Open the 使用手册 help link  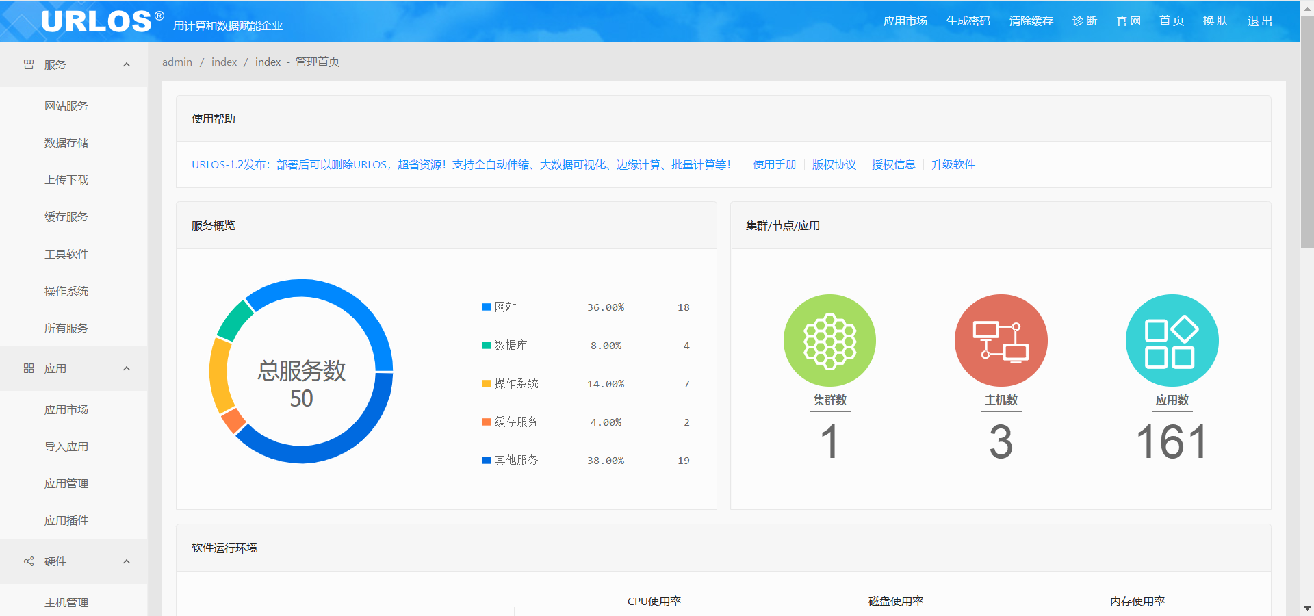click(774, 164)
